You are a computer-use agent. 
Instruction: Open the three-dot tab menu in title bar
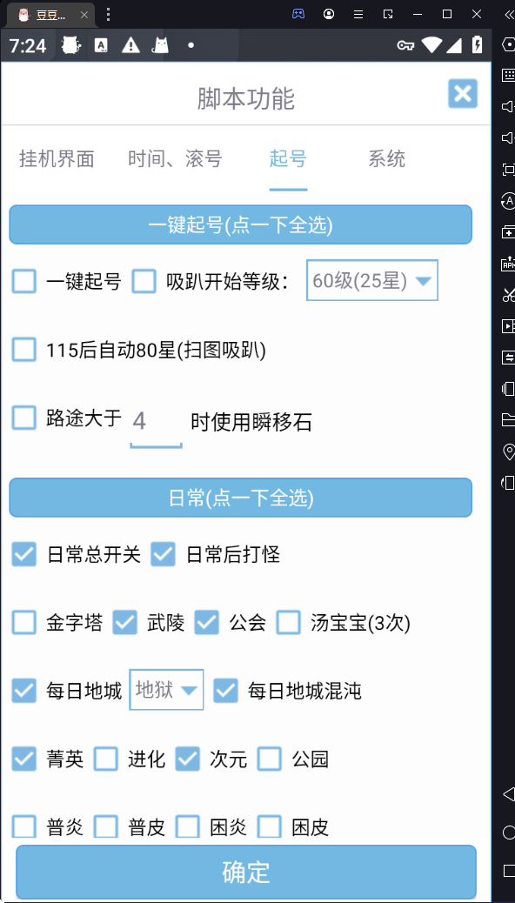tap(108, 15)
